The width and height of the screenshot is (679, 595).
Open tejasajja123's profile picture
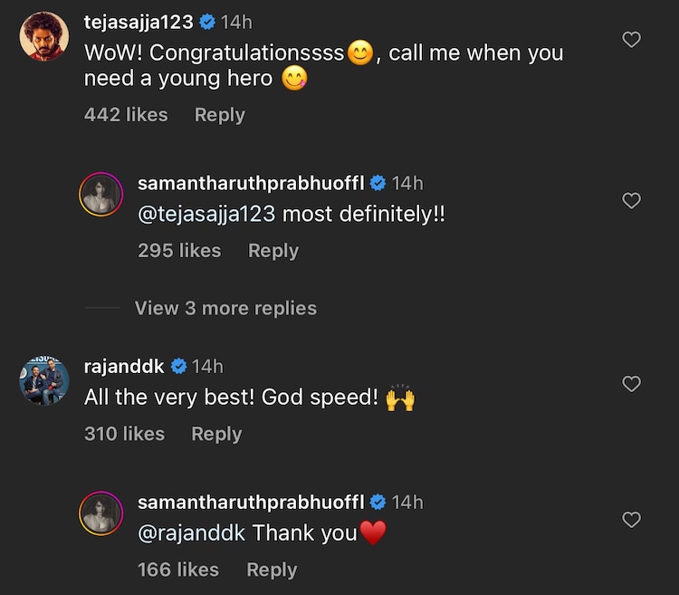43,37
